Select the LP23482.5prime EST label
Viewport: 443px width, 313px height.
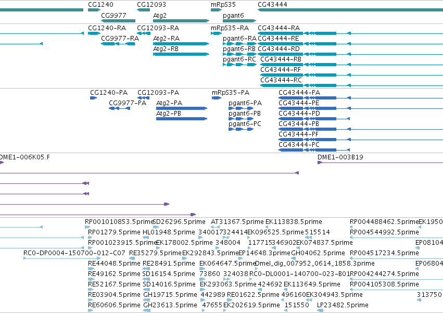(343, 305)
